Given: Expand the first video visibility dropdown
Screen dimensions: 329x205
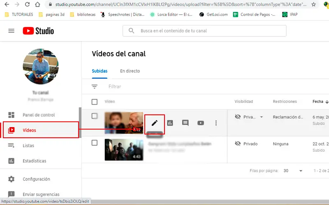Looking at the screenshot, I should 262,117.
